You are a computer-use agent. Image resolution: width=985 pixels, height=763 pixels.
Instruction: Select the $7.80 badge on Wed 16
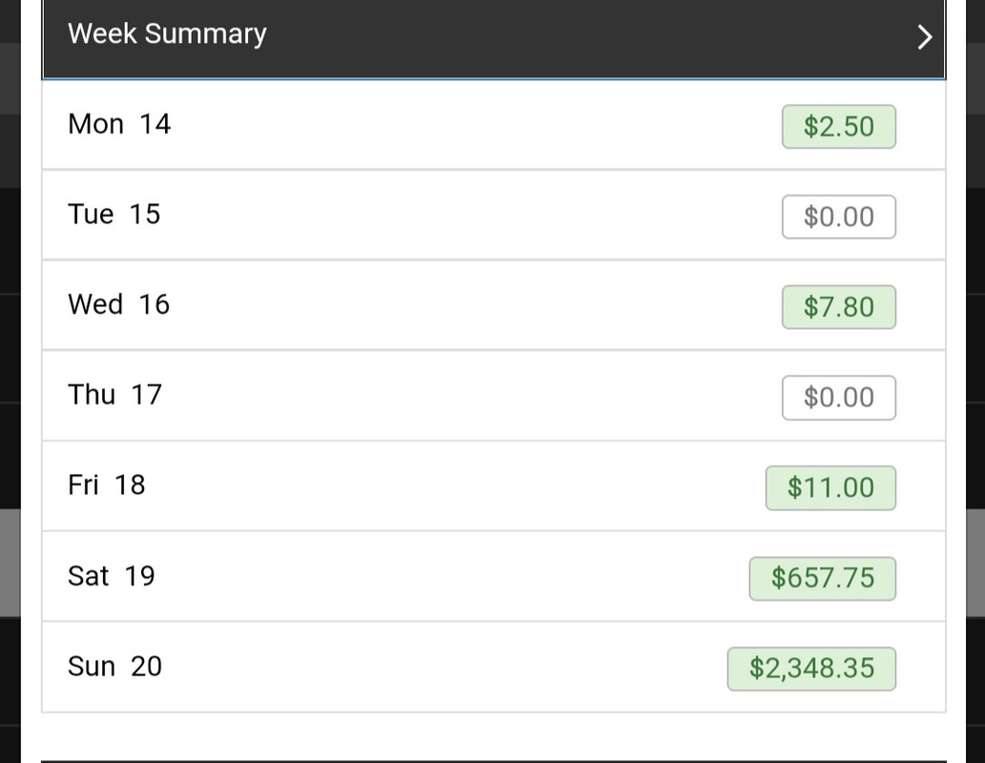pyautogui.click(x=839, y=307)
